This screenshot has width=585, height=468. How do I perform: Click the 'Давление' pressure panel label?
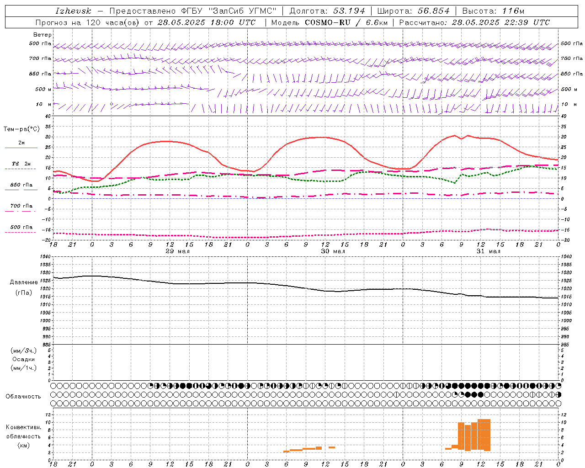pos(24,282)
